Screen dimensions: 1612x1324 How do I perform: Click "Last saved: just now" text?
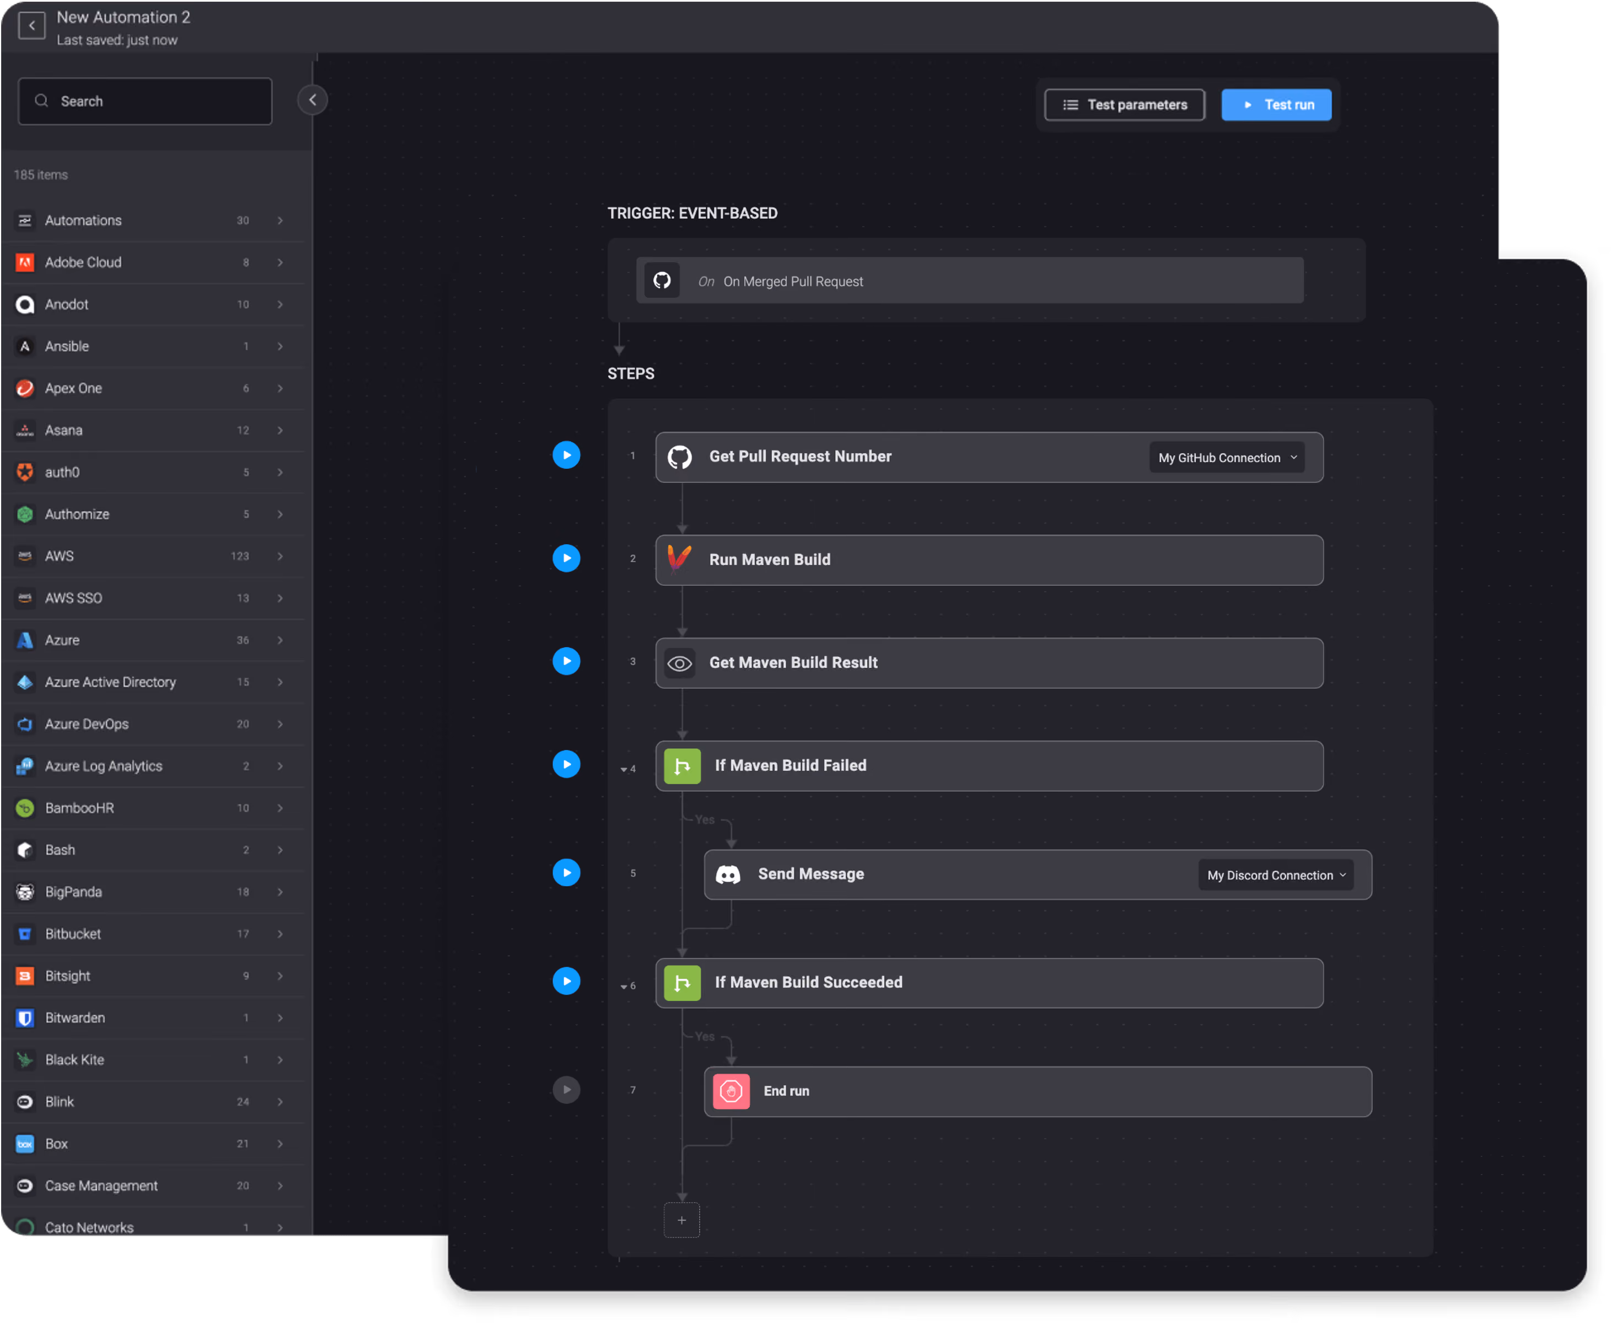[117, 40]
